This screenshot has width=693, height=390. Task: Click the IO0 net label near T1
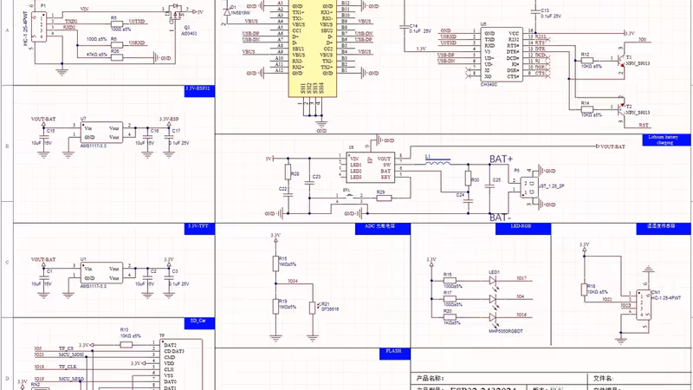pos(642,39)
